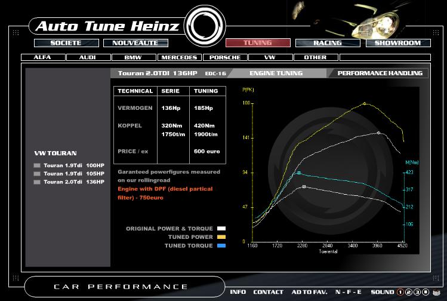Select Touran 2.0Tdi 136HP model
Image resolution: width=447 pixels, height=301 pixels.
(x=74, y=182)
